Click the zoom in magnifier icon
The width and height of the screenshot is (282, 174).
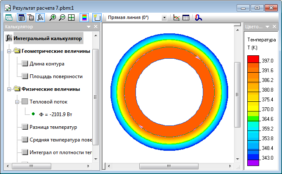(53, 18)
